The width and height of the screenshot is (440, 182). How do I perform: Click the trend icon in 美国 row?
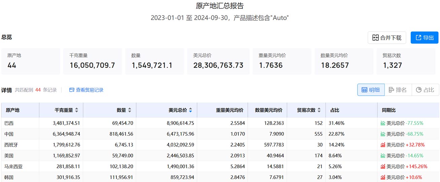coord(383,156)
